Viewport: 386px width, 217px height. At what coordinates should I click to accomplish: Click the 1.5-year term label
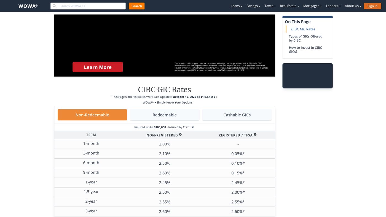click(91, 192)
